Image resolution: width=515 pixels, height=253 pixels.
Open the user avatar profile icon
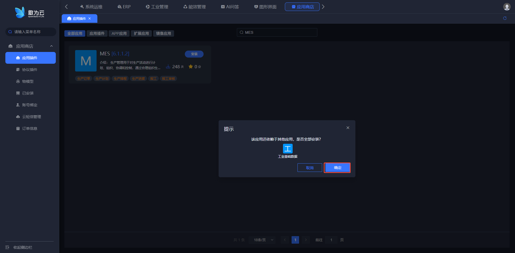pos(507,7)
